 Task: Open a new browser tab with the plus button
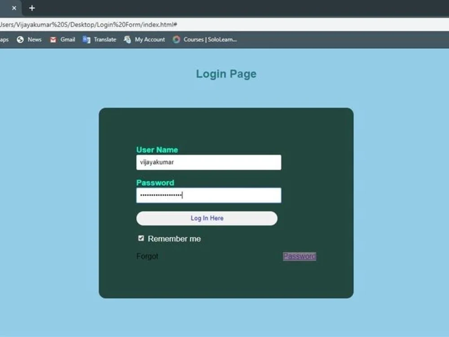tap(31, 8)
